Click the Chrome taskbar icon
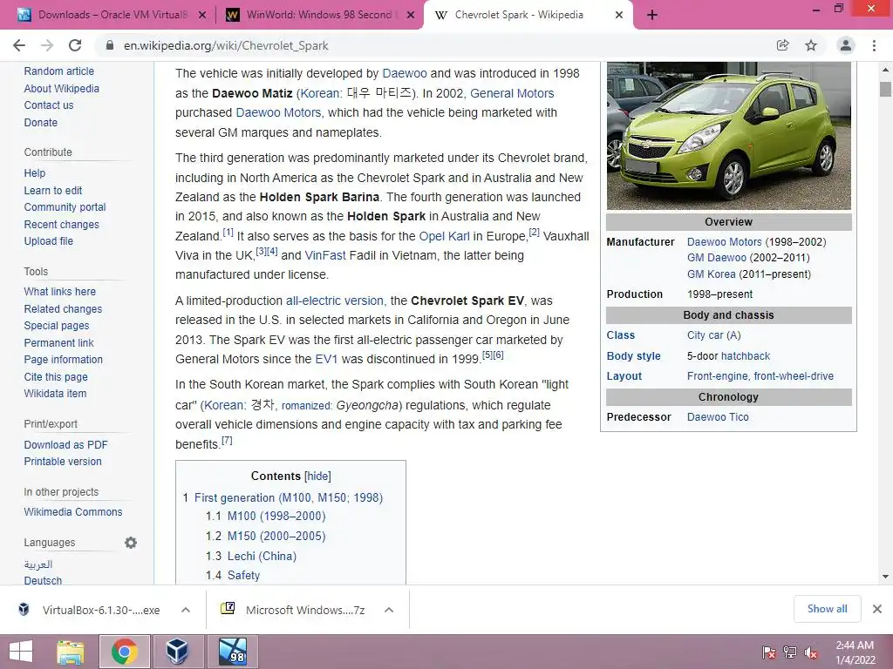Viewport: 893px width, 669px height. [x=125, y=652]
